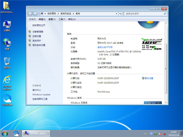183x137 pixels.
Task: Click the Windows 已激活 text
Action: [79, 103]
